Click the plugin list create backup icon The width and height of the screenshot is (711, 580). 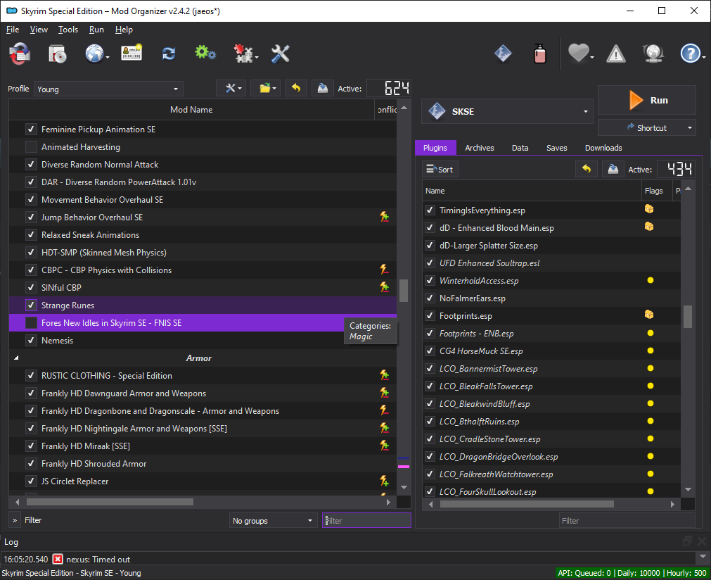tap(613, 169)
